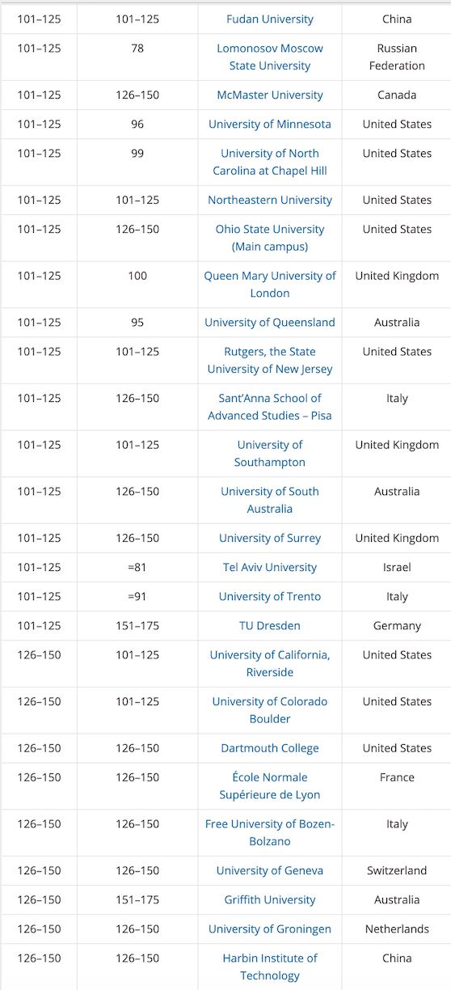Image resolution: width=451 pixels, height=990 pixels.
Task: Open the Dartmouth College link
Action: (x=270, y=748)
